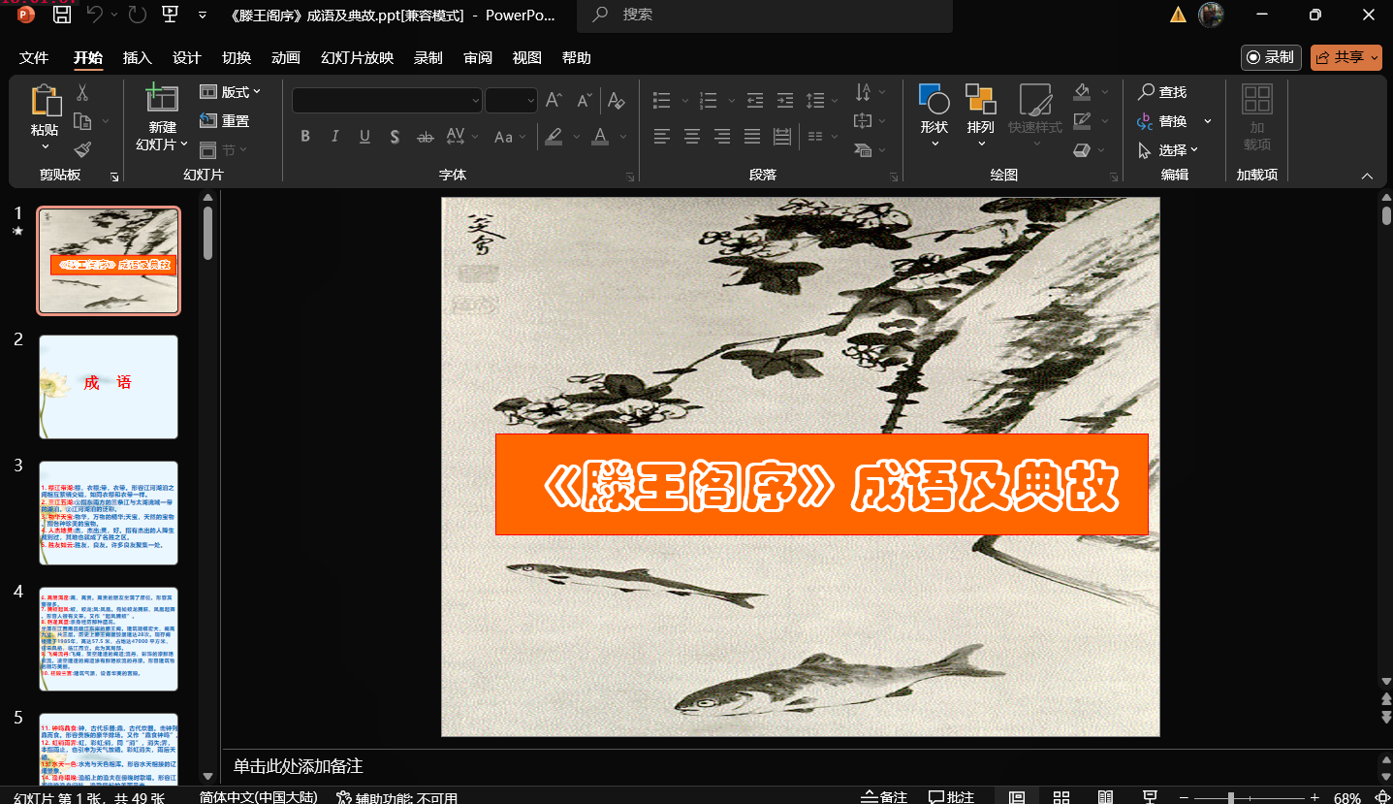Click 重置 to reset the slide
Screen dimensions: 1393x804
225,121
